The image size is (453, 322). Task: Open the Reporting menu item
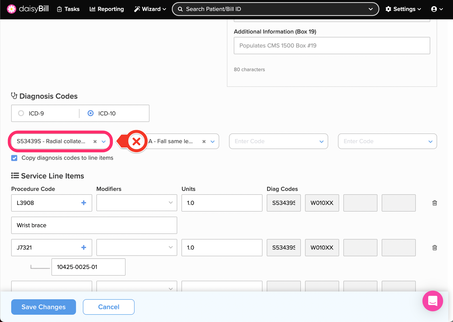[x=107, y=9]
